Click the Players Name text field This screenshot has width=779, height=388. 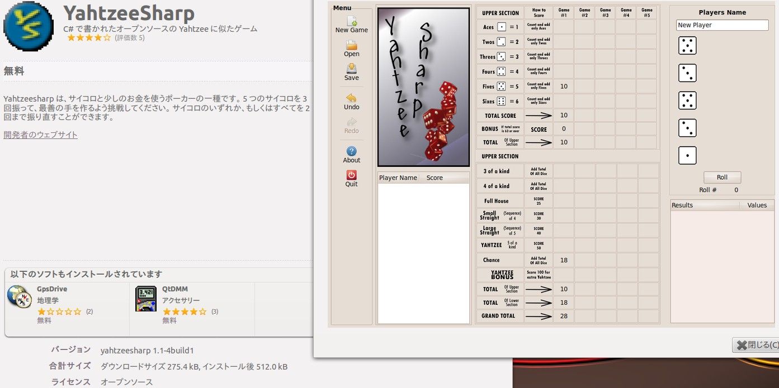722,25
